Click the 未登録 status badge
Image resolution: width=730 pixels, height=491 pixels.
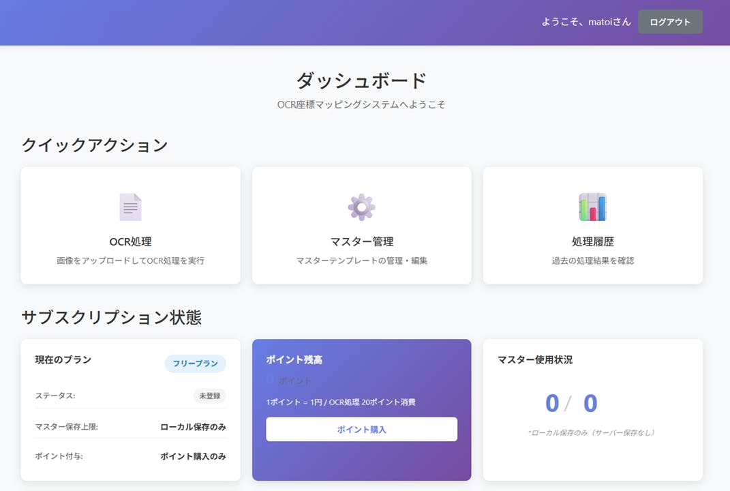click(x=209, y=396)
